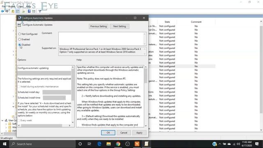Open the Help menu

tap(28, 7)
